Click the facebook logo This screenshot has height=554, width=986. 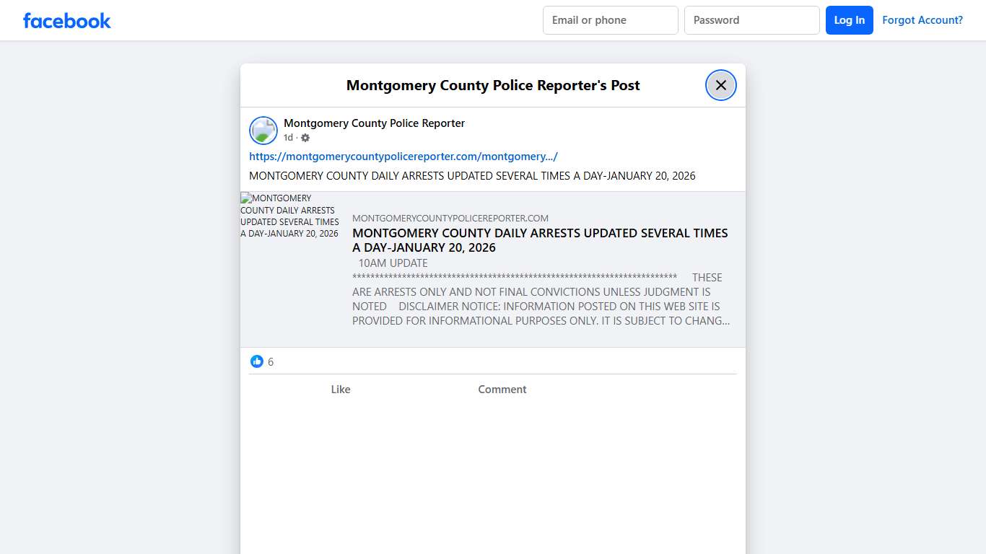coord(66,20)
